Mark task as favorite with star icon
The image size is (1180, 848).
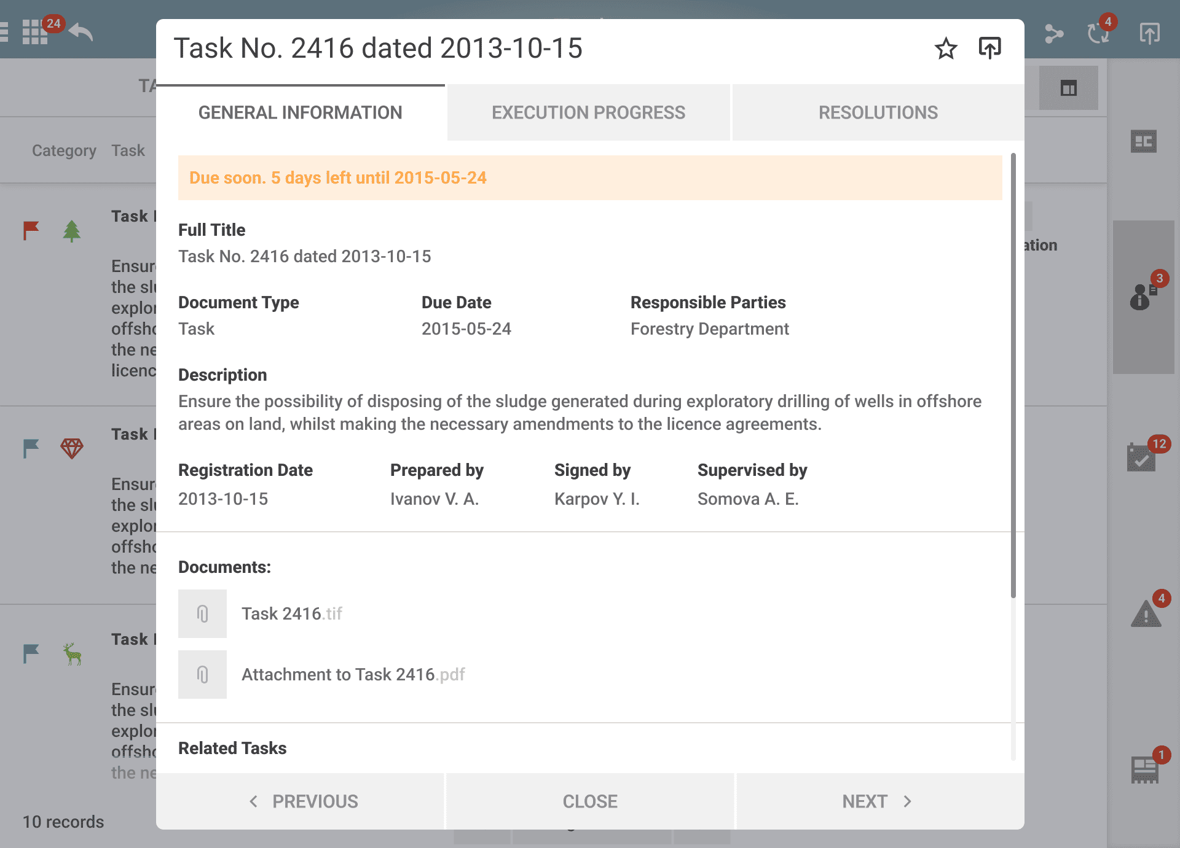946,49
